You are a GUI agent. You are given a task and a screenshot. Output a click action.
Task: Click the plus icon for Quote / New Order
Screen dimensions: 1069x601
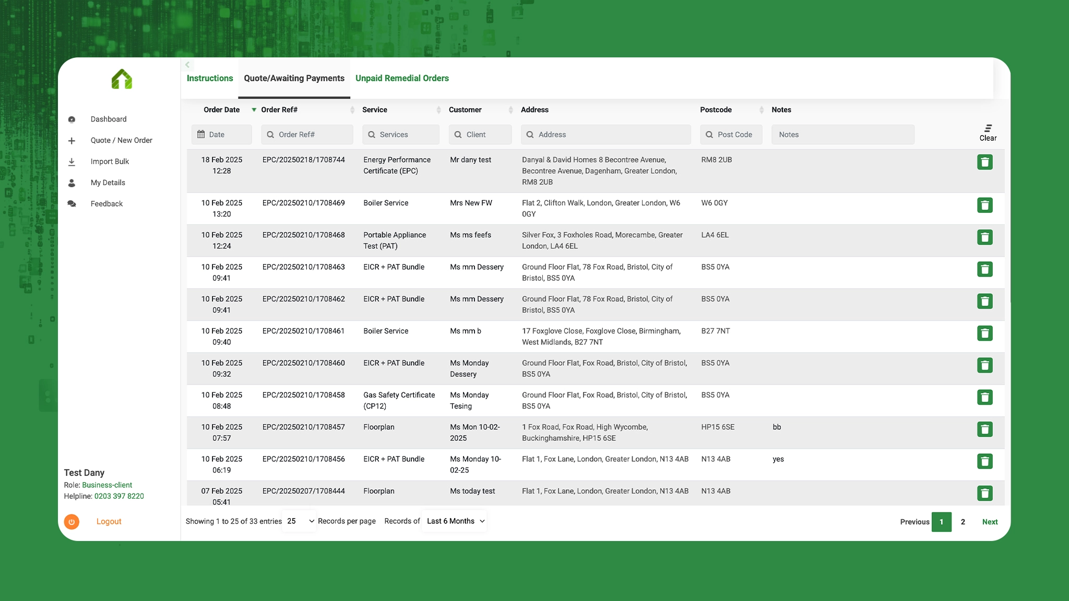click(72, 140)
